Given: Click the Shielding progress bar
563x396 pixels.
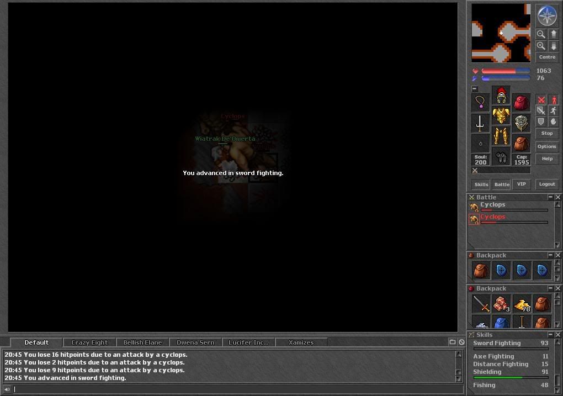Looking at the screenshot, I should [x=511, y=378].
